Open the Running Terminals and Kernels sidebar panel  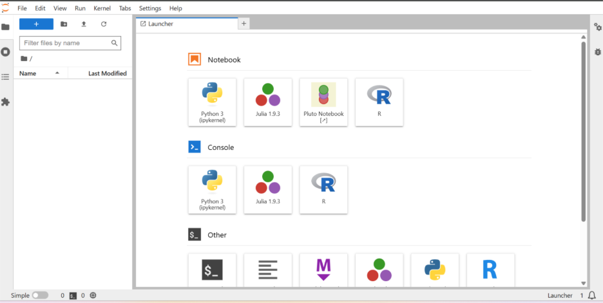(x=6, y=51)
